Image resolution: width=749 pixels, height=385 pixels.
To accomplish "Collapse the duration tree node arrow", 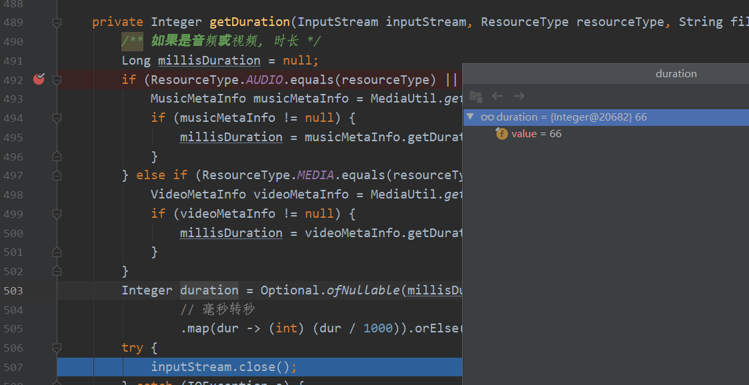I will point(471,117).
